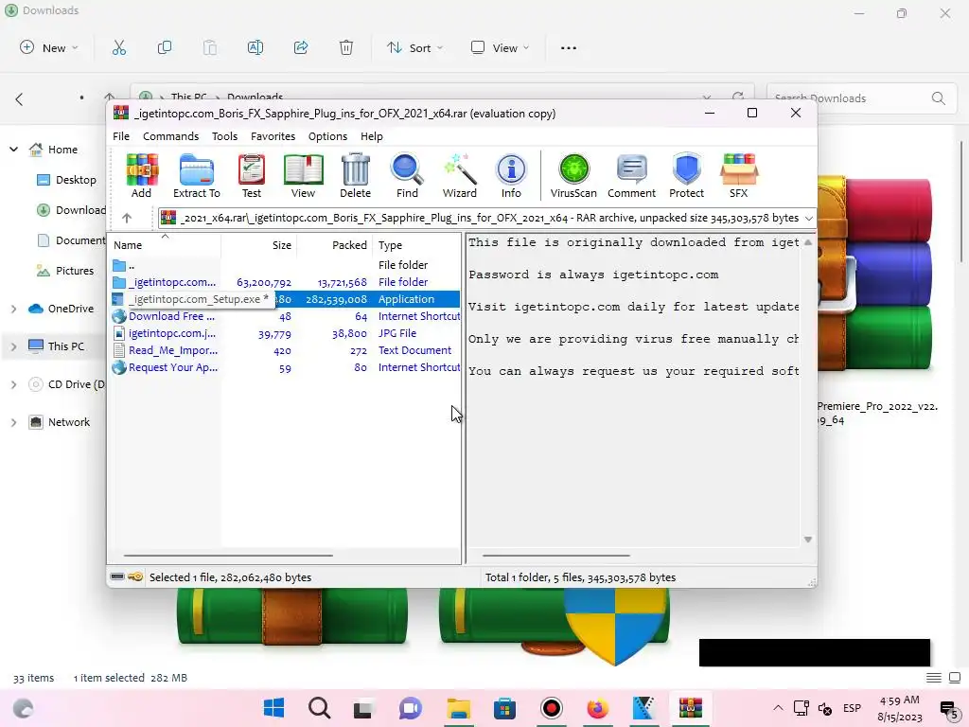
Task: Go up one level in WinRAR
Action: [x=127, y=219]
